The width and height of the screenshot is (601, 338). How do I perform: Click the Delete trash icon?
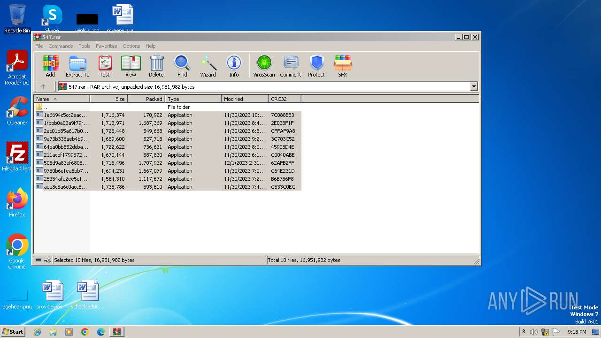[x=156, y=66]
